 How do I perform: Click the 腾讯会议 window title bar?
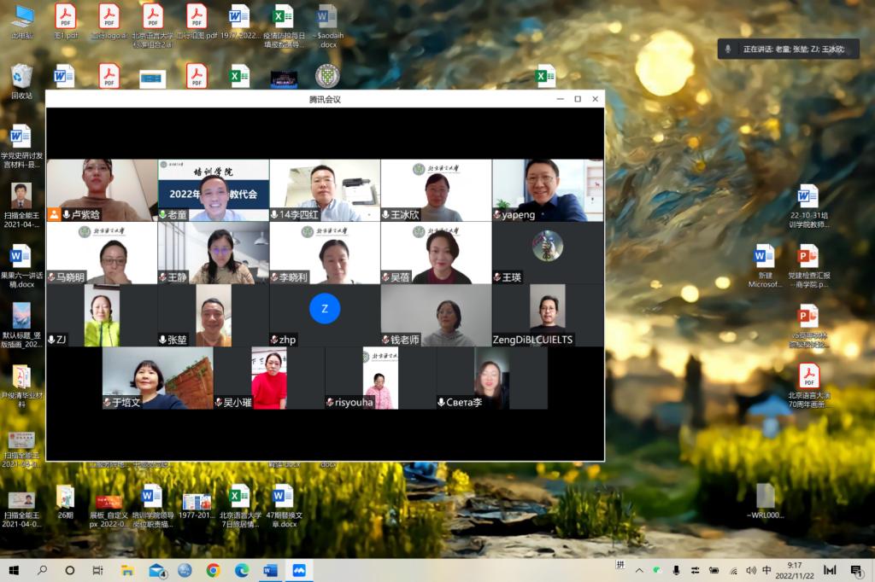[x=325, y=99]
